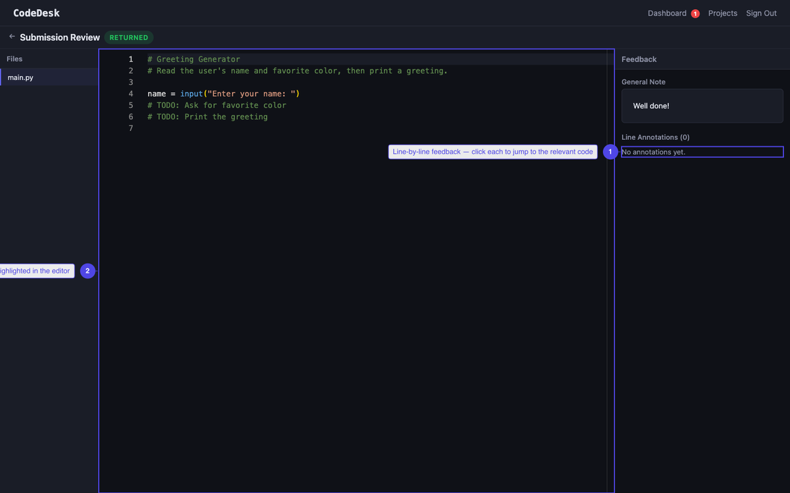Click the Files panel header
790x493 pixels.
tap(14, 59)
